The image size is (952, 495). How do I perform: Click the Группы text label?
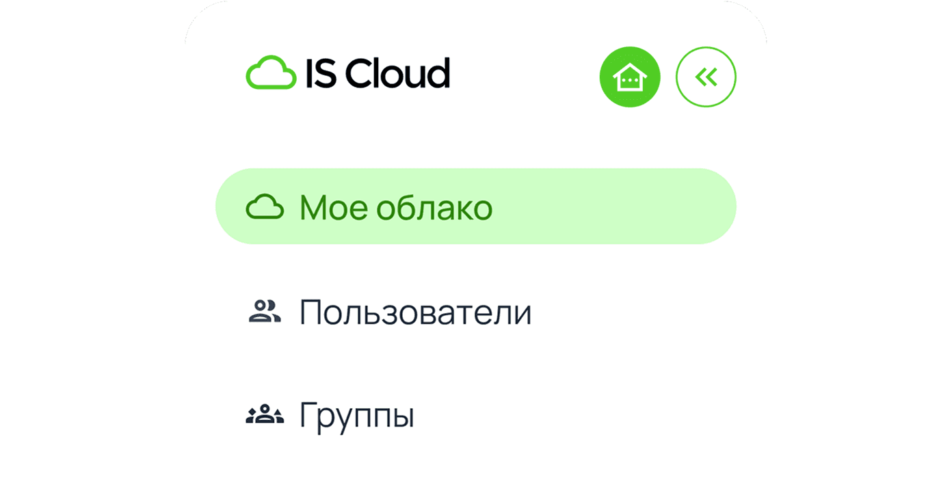(356, 416)
